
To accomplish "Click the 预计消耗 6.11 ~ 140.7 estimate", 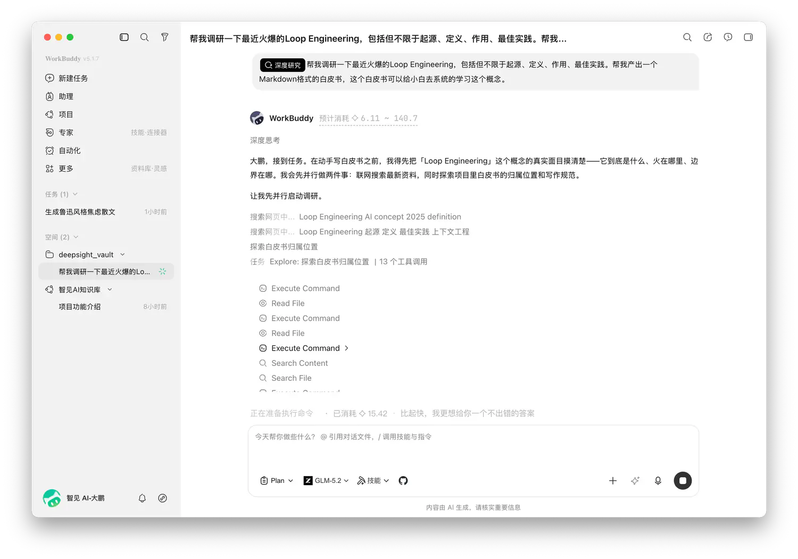I will pyautogui.click(x=368, y=119).
